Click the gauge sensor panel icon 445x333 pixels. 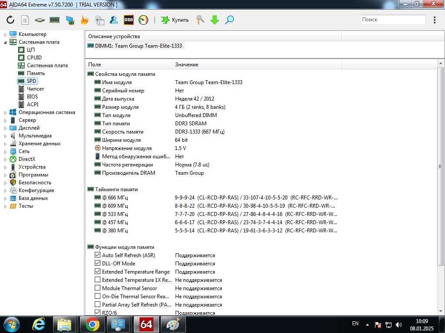143,20
